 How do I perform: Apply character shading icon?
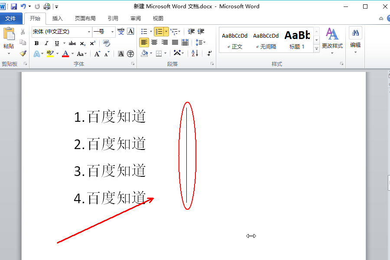[121, 54]
